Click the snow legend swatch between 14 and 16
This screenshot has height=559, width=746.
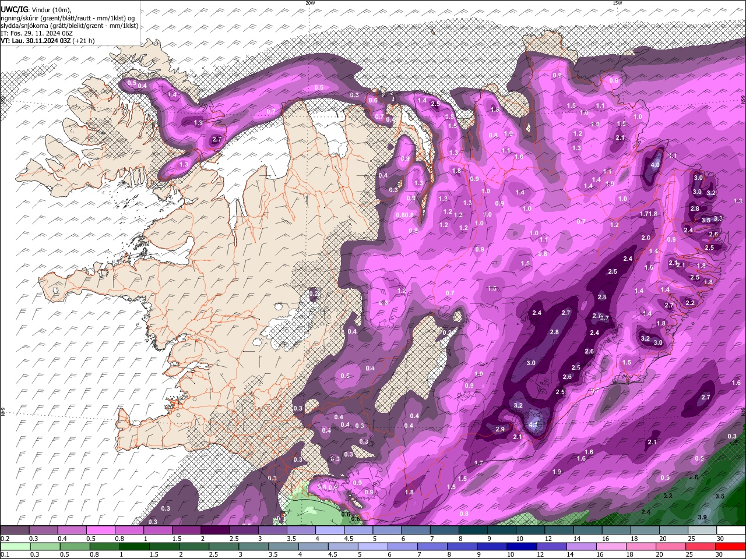tap(588, 530)
